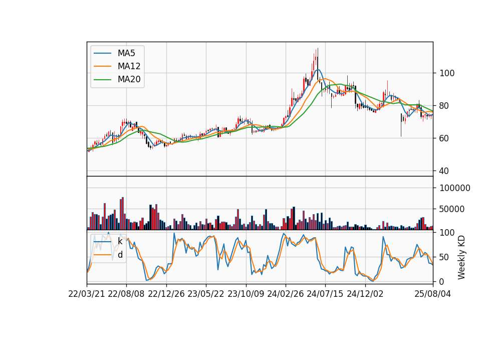
Task: Click the MA20 legend label
Action: 129,80
